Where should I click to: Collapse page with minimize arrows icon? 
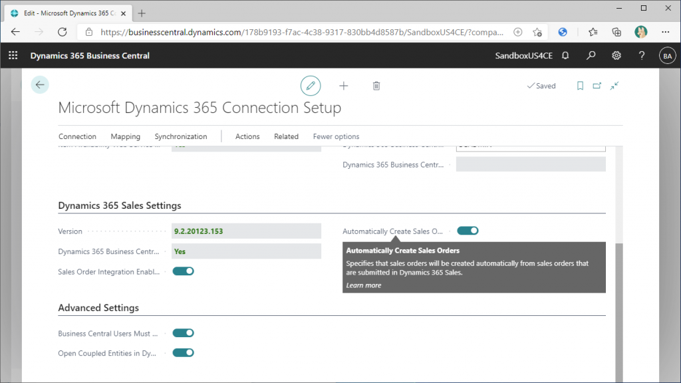click(614, 86)
